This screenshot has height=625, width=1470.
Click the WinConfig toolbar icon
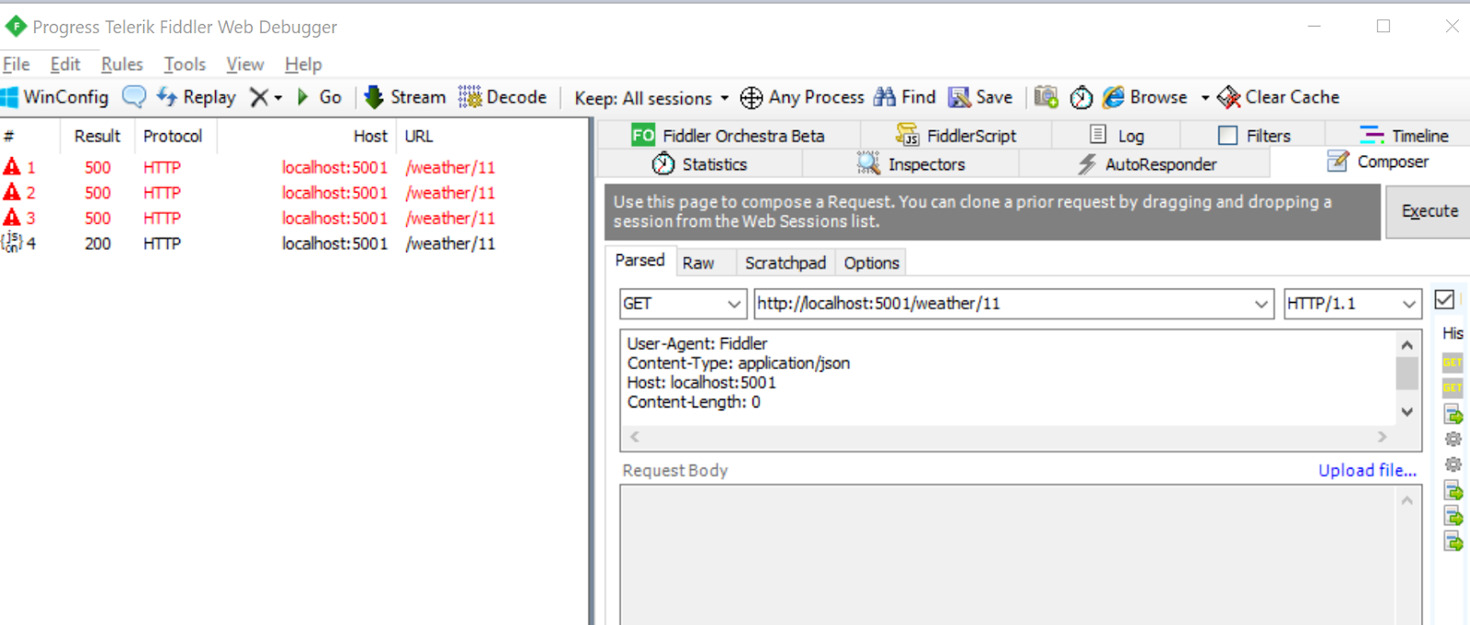[x=11, y=97]
